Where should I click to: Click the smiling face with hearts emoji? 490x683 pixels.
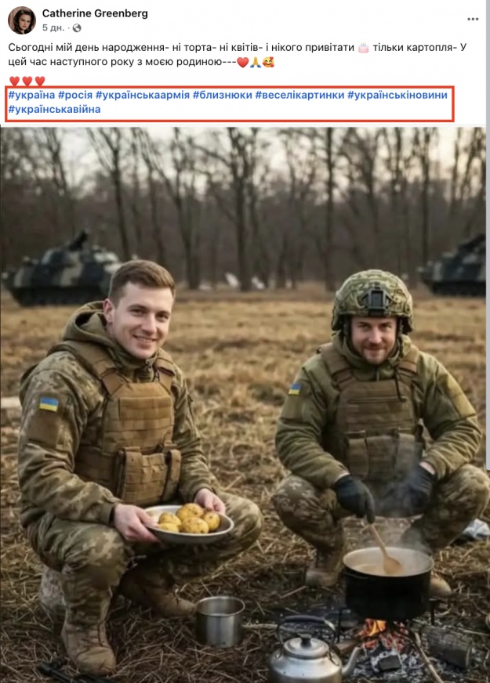(269, 62)
